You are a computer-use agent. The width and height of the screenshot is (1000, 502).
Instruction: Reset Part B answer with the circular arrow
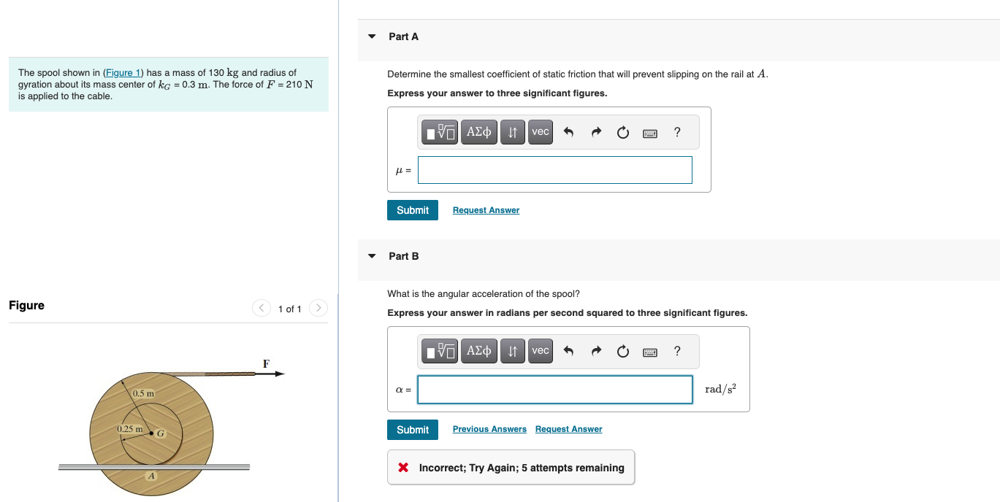pos(622,352)
